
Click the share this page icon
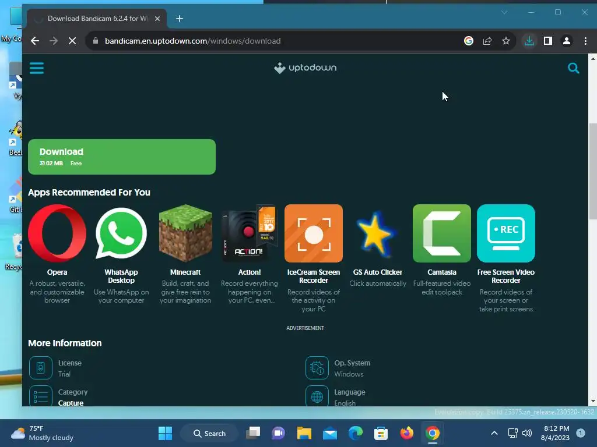487,41
